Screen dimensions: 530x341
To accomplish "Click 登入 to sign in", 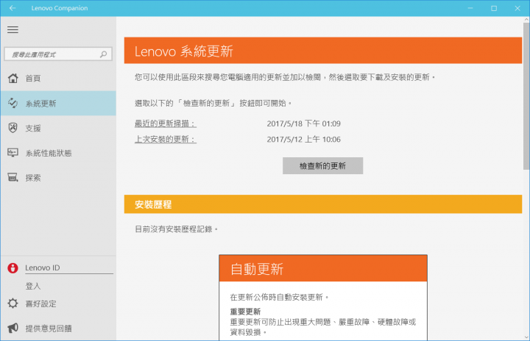I will pos(33,287).
